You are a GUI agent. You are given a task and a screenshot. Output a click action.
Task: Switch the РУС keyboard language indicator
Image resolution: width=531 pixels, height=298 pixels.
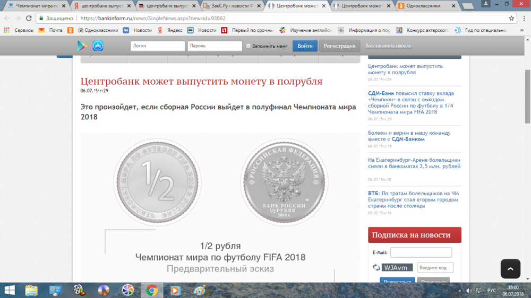tap(492, 291)
